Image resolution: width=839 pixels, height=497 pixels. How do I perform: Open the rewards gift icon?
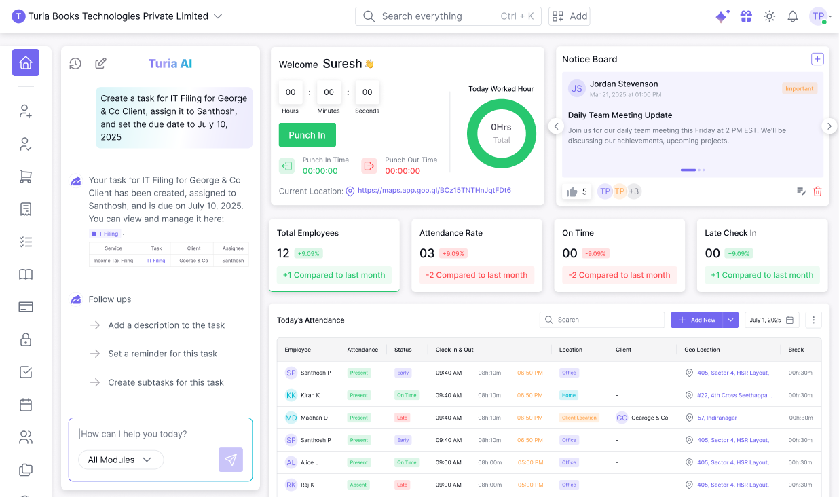pyautogui.click(x=745, y=16)
